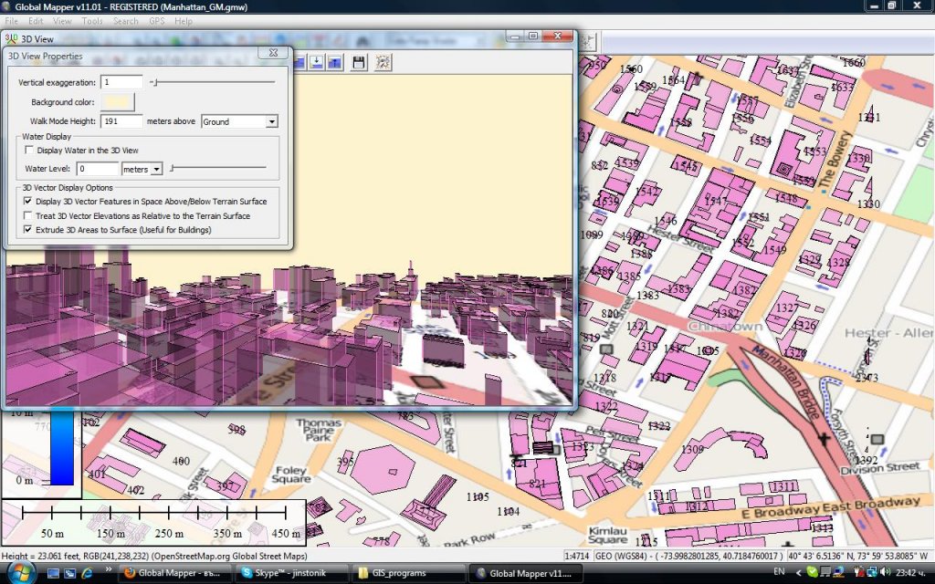Open the Tools menu
Image resolution: width=935 pixels, height=584 pixels.
92,21
